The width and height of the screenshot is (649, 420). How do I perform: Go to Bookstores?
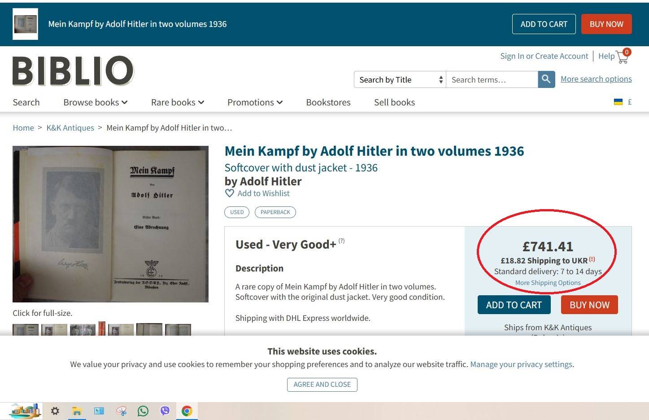click(328, 102)
